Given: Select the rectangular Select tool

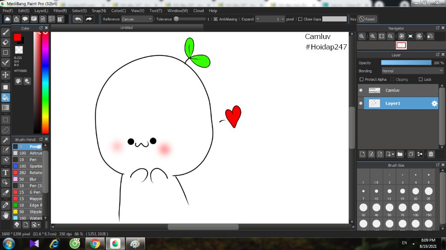Looking at the screenshot, I should 5,120.
